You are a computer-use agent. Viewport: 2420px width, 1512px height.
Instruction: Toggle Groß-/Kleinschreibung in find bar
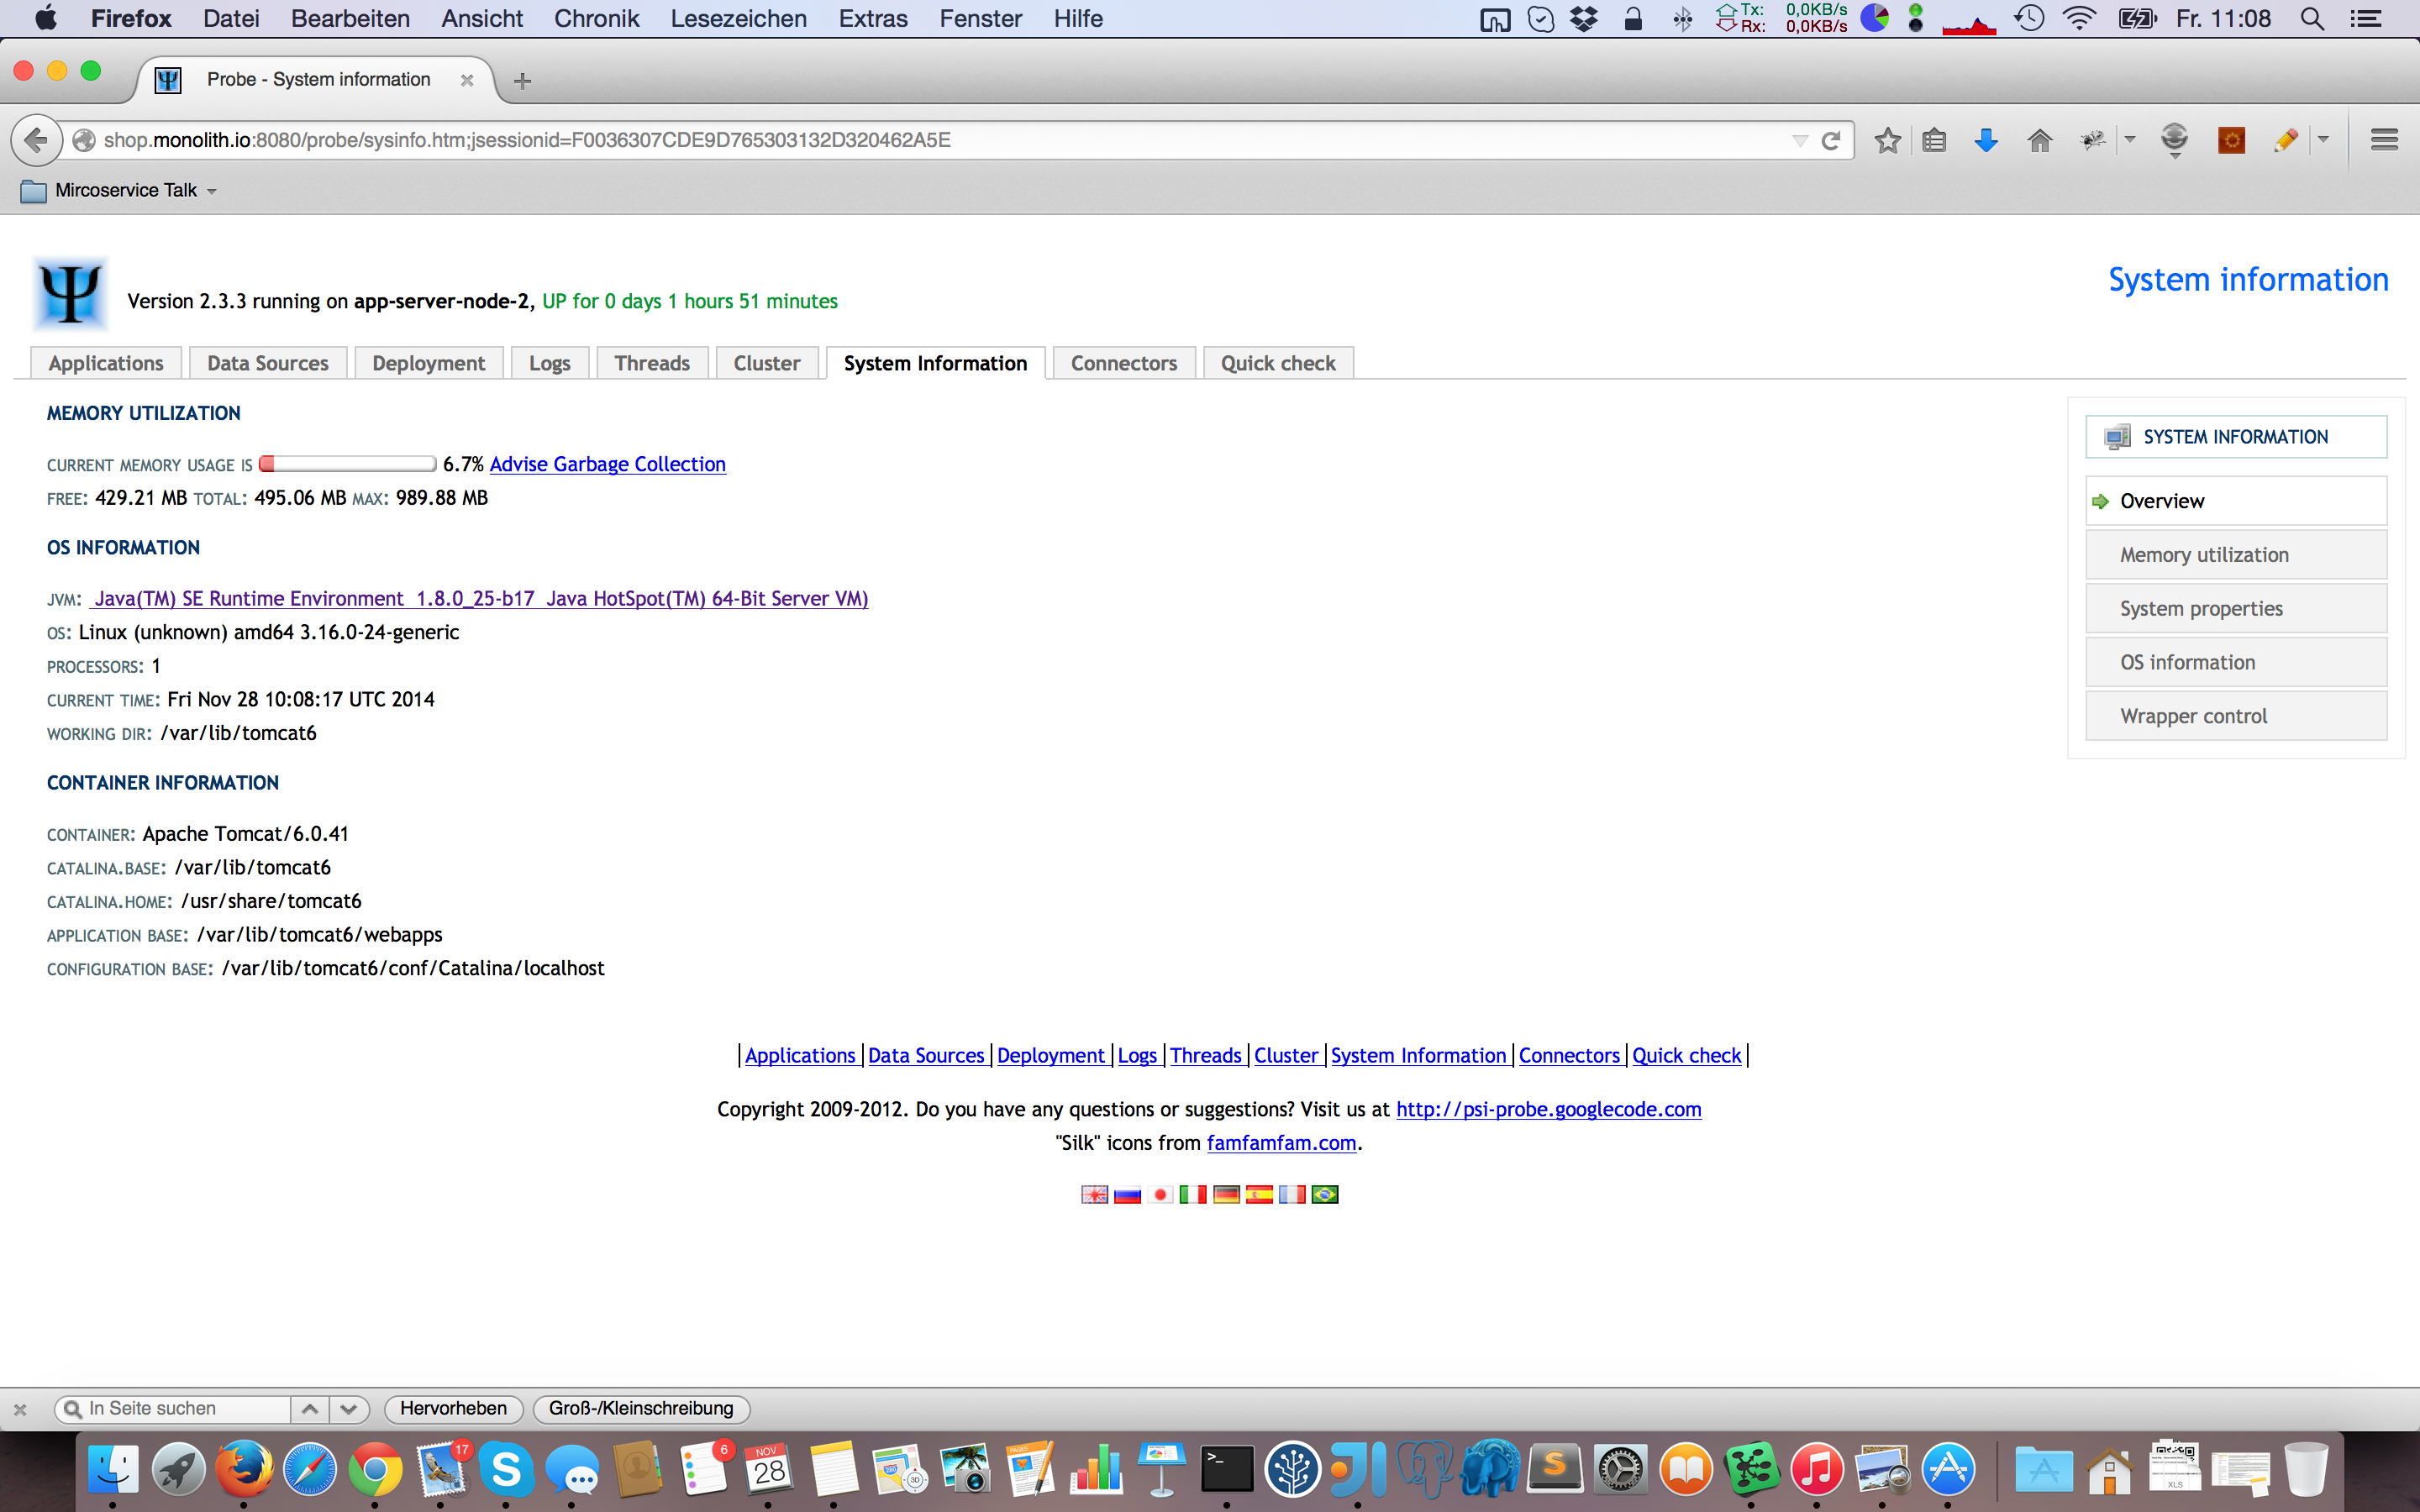(641, 1408)
